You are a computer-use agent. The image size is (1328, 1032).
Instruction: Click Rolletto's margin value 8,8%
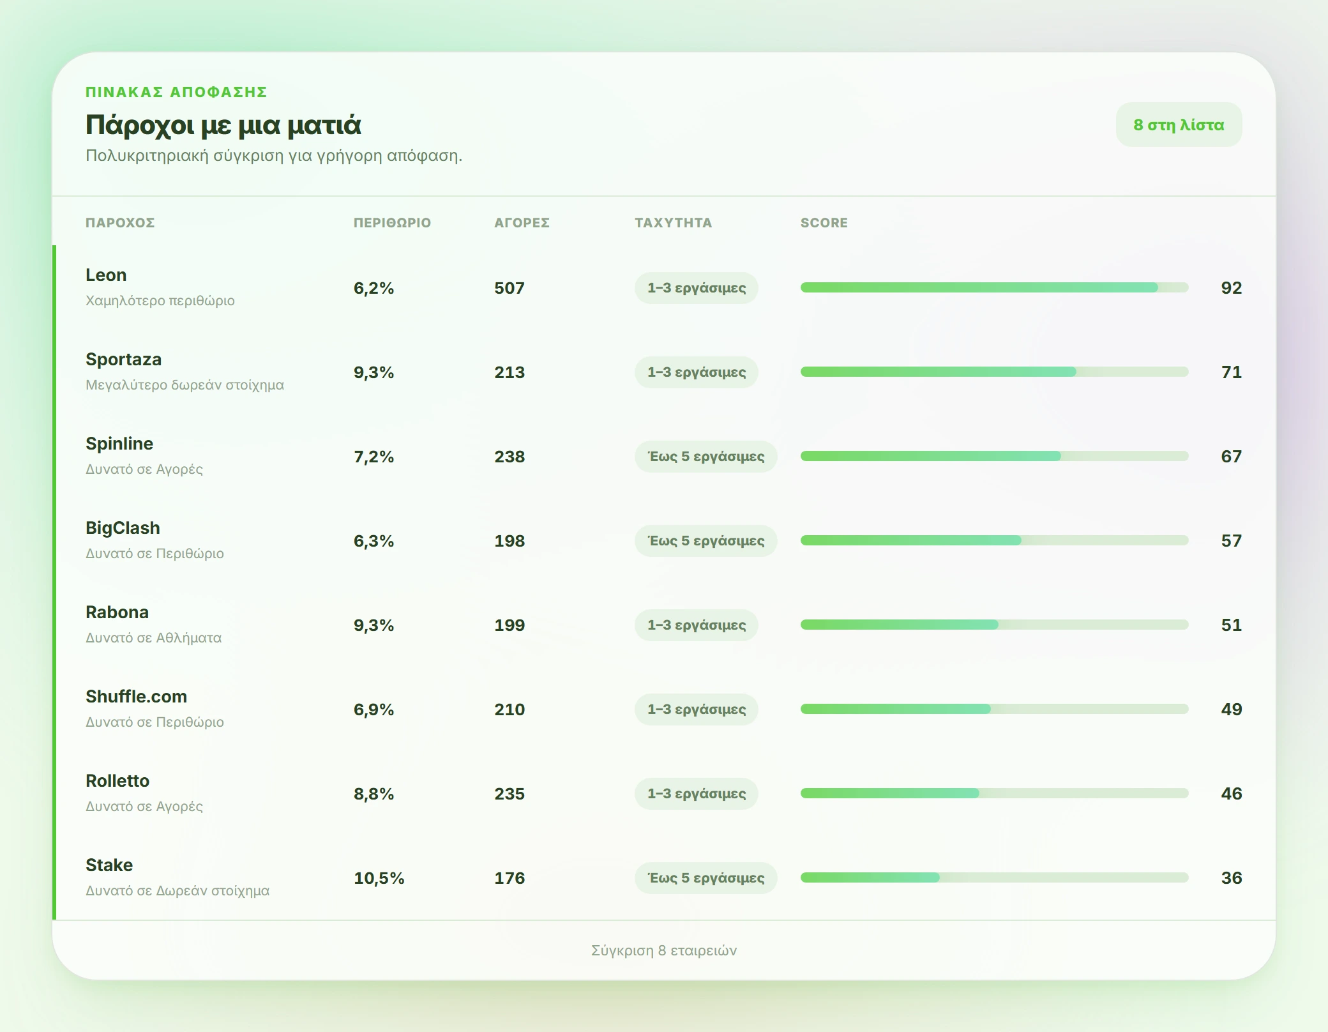tap(373, 794)
